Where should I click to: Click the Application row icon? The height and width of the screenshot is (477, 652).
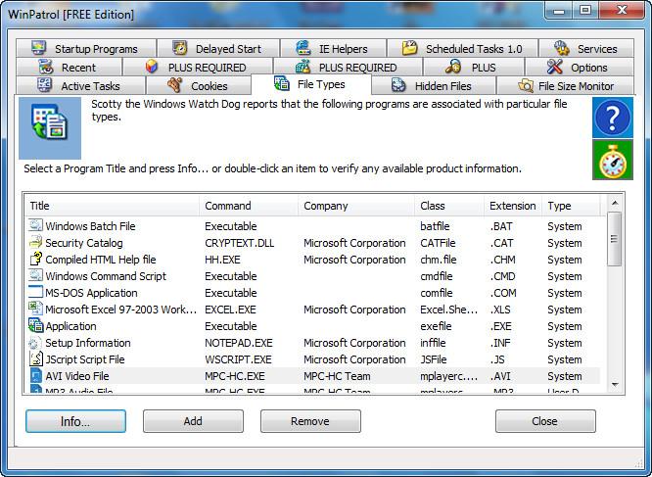[35, 325]
